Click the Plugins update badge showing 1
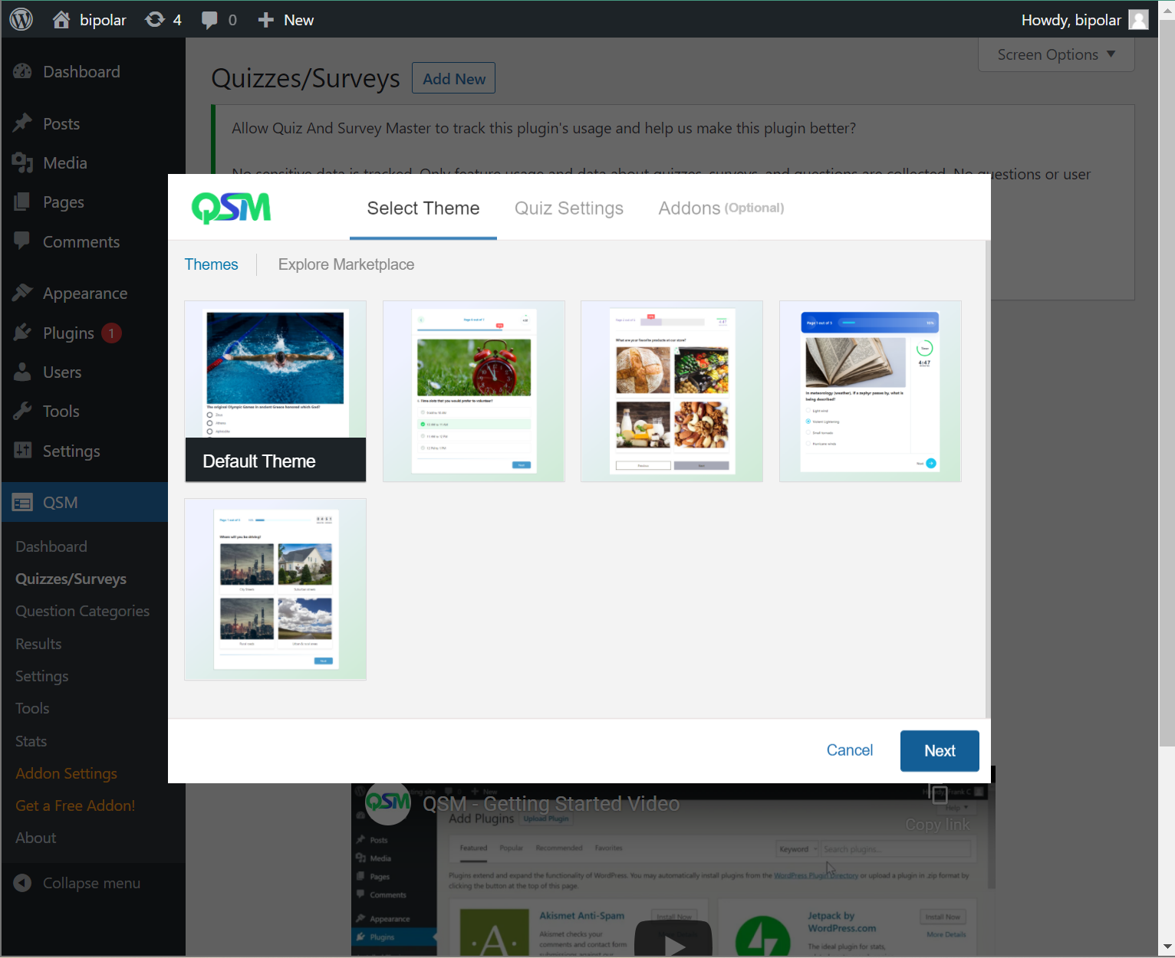Image resolution: width=1175 pixels, height=958 pixels. click(x=111, y=333)
